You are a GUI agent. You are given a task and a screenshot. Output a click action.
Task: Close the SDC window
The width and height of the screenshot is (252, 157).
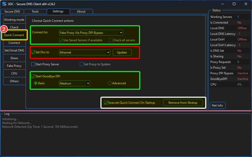(246, 4)
